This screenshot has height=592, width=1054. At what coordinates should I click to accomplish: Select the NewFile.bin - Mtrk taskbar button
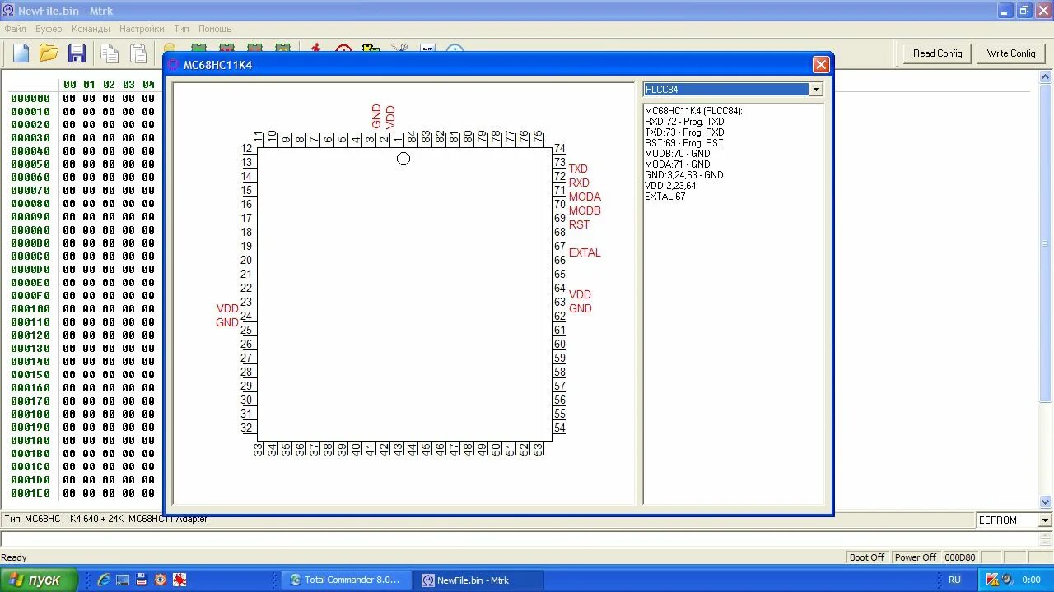478,580
